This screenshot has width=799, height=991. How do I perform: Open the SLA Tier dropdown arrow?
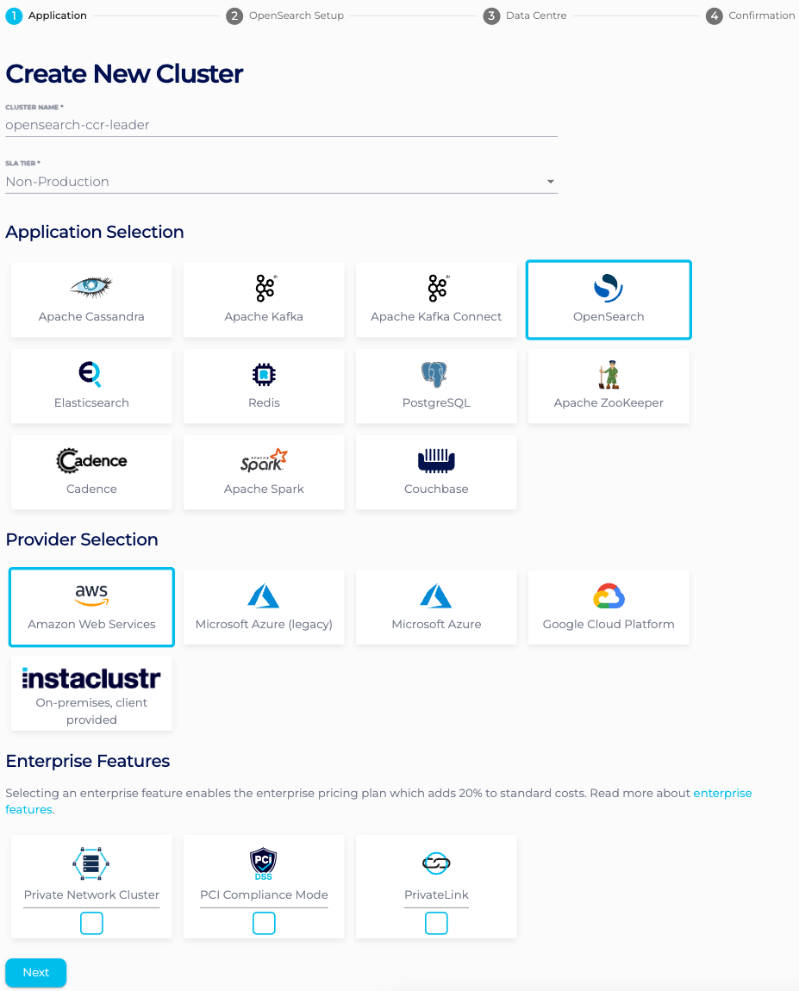click(x=550, y=182)
